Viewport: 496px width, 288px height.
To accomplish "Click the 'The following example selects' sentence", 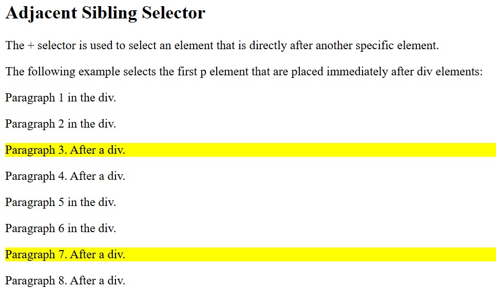I will point(244,72).
